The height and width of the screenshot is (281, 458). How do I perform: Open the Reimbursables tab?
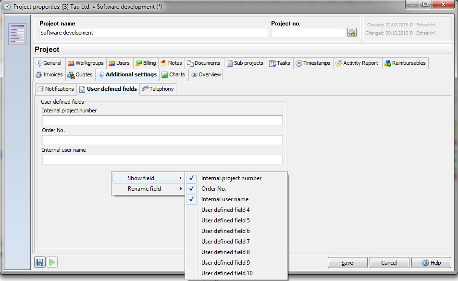click(x=405, y=63)
